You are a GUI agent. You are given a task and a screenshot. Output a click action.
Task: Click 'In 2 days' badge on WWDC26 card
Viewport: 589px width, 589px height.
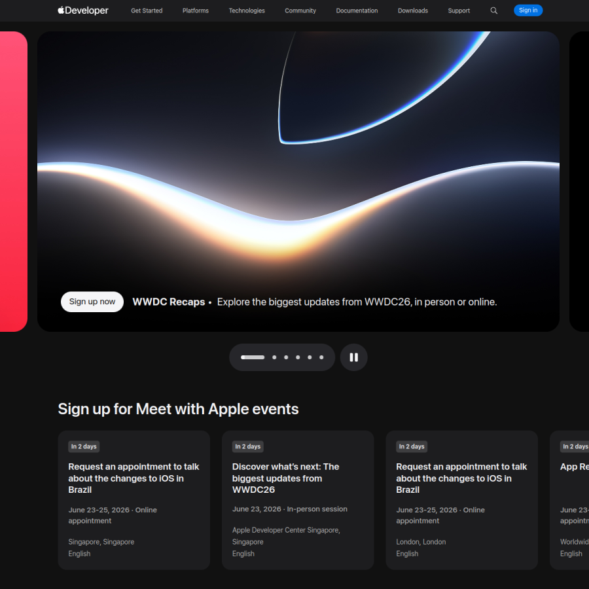248,446
